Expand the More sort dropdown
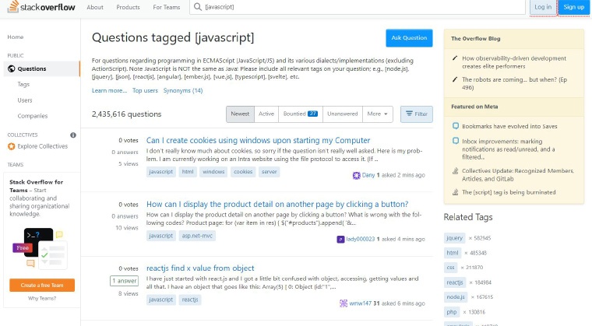The height and width of the screenshot is (326, 592). point(377,114)
